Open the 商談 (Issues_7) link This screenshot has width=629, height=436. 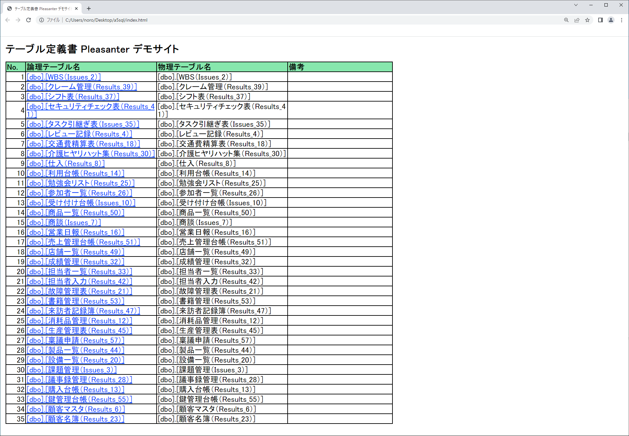click(64, 222)
